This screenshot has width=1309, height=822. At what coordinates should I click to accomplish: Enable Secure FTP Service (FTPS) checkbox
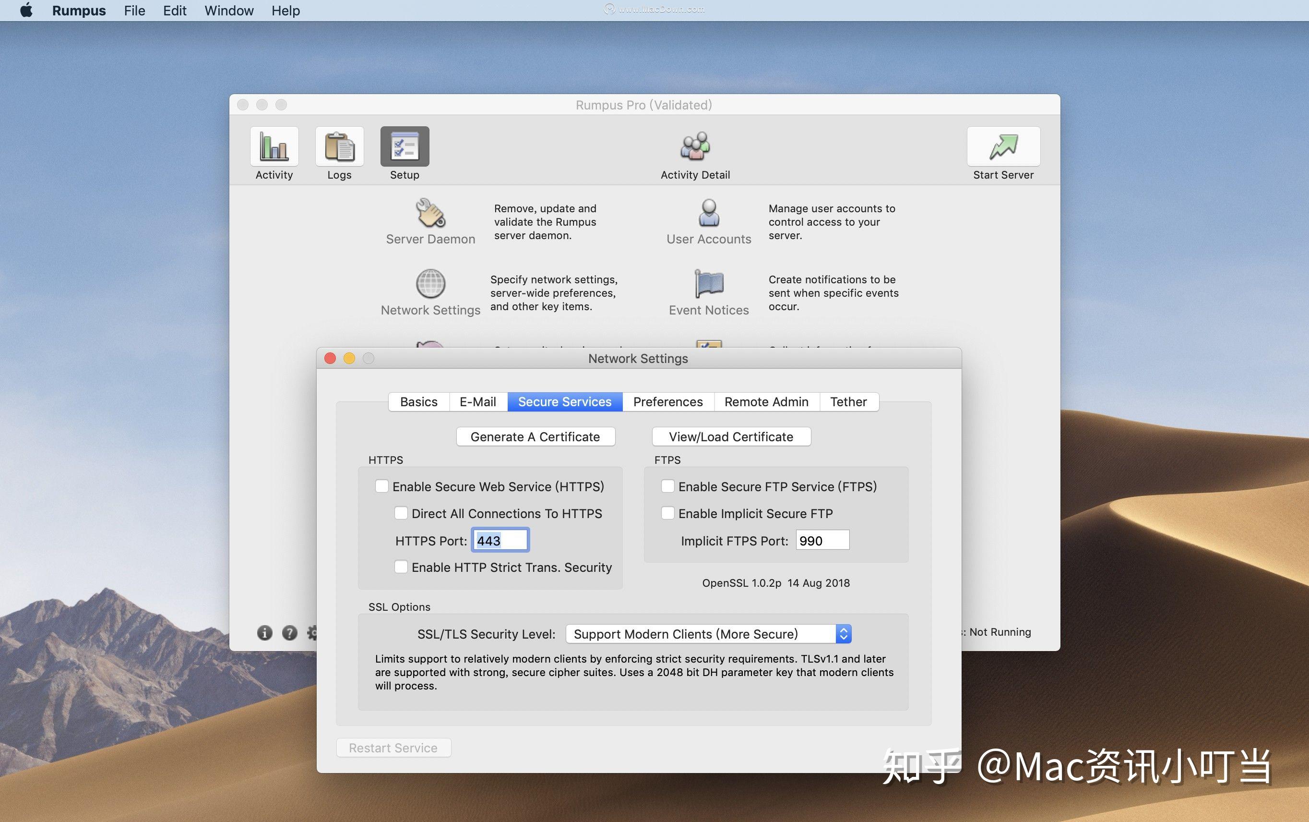coord(667,486)
